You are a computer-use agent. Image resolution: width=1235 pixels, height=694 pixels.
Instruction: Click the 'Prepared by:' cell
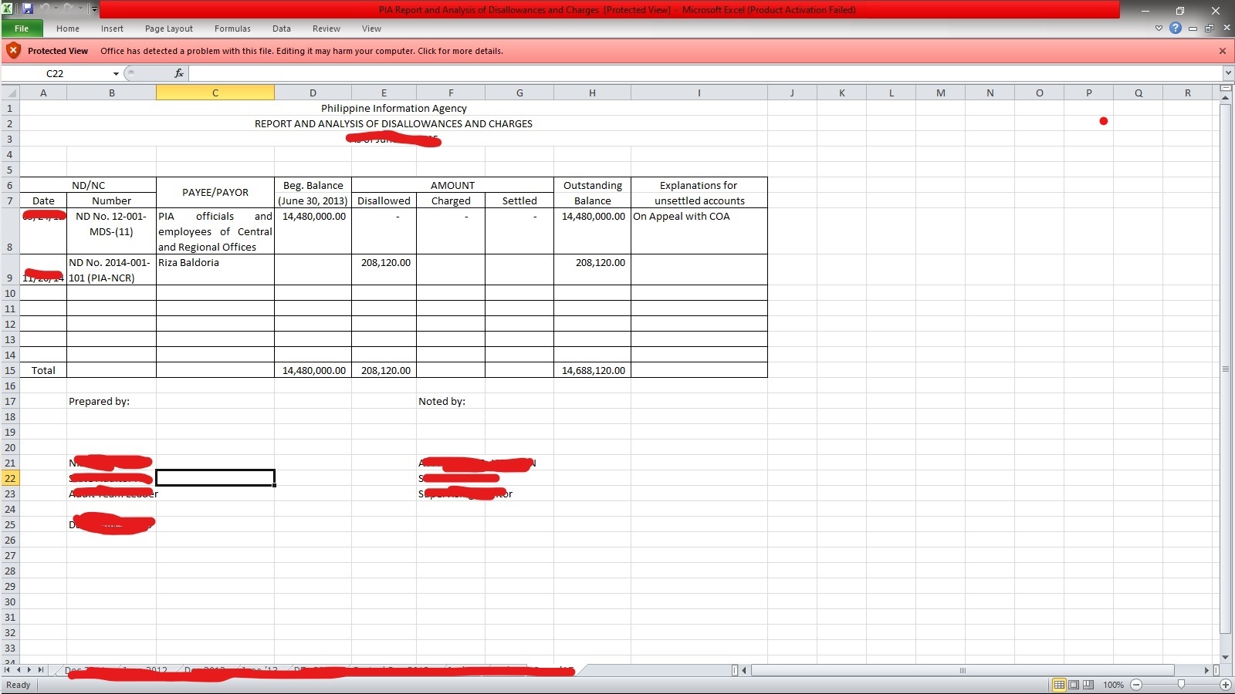click(x=111, y=401)
